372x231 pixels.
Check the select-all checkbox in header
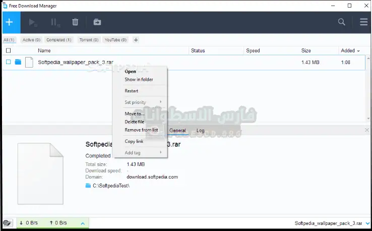8,50
